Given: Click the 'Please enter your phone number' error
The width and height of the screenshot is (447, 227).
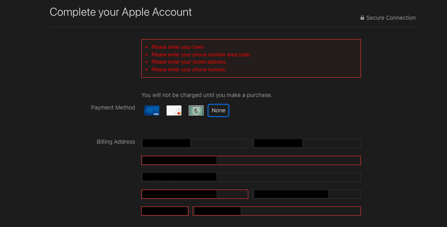Looking at the screenshot, I should [x=189, y=70].
